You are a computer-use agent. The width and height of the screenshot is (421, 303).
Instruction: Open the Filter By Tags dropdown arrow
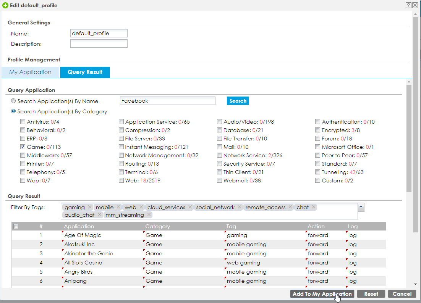point(361,207)
